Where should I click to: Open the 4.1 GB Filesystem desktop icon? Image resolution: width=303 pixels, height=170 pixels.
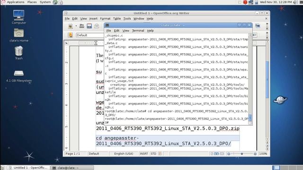click(19, 76)
